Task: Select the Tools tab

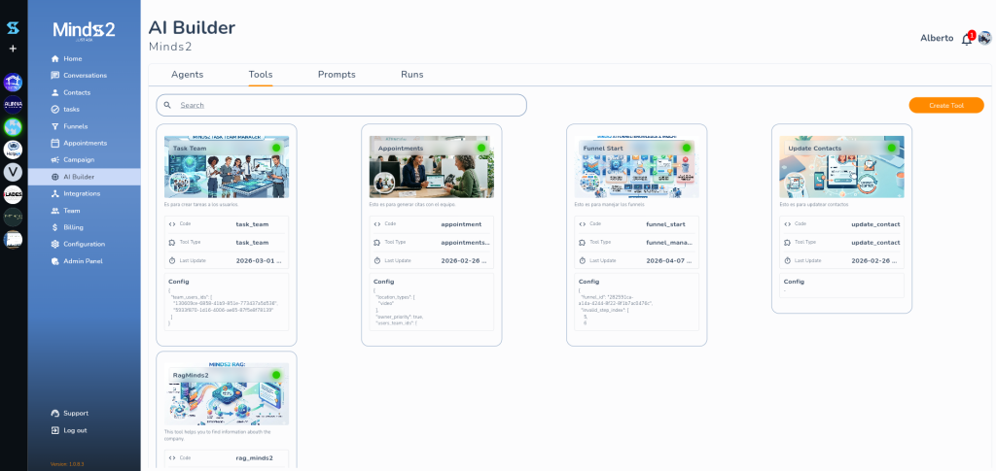Action: tap(261, 75)
